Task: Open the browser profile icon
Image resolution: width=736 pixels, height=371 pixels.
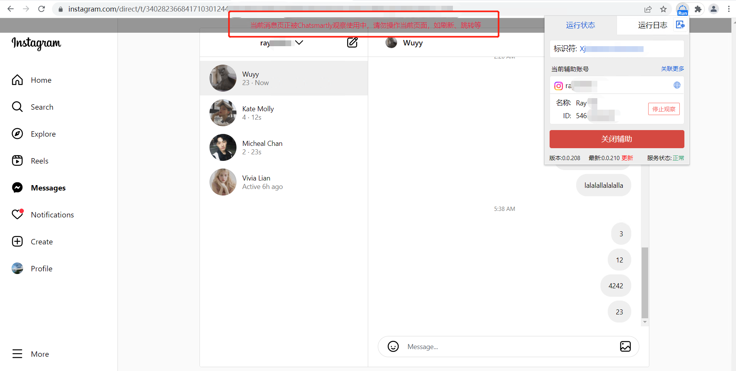Action: pyautogui.click(x=714, y=9)
